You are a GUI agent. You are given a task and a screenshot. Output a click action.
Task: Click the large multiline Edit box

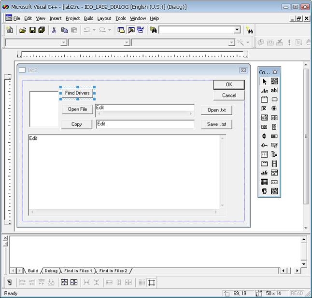127,175
